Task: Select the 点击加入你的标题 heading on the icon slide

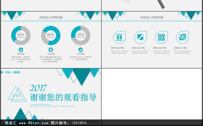Action: point(152,17)
